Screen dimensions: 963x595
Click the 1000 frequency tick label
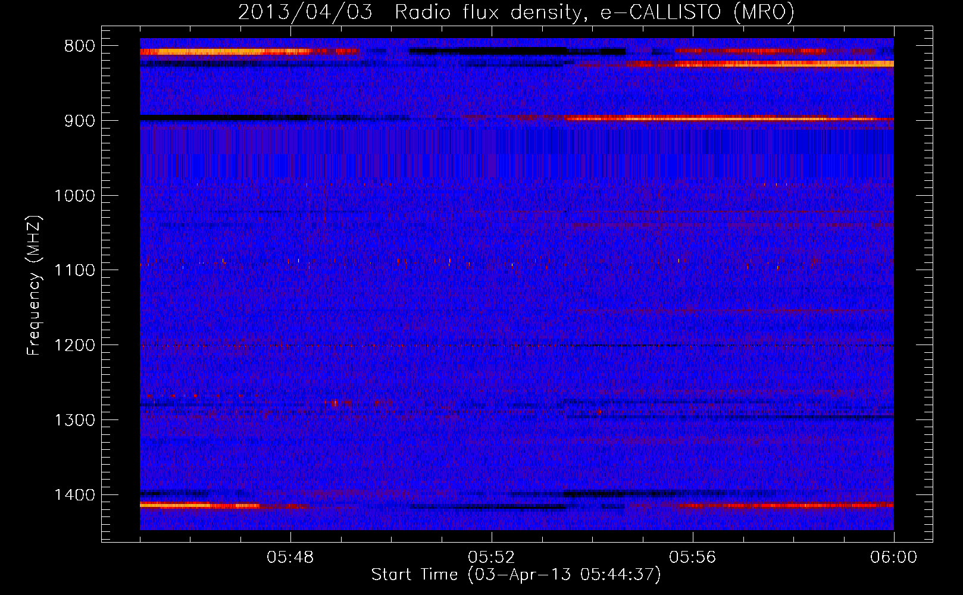click(74, 196)
